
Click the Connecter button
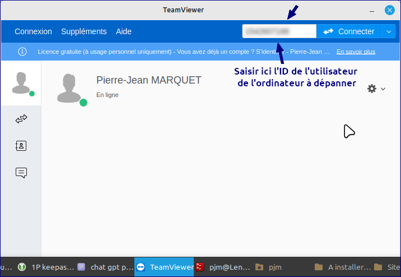click(349, 31)
